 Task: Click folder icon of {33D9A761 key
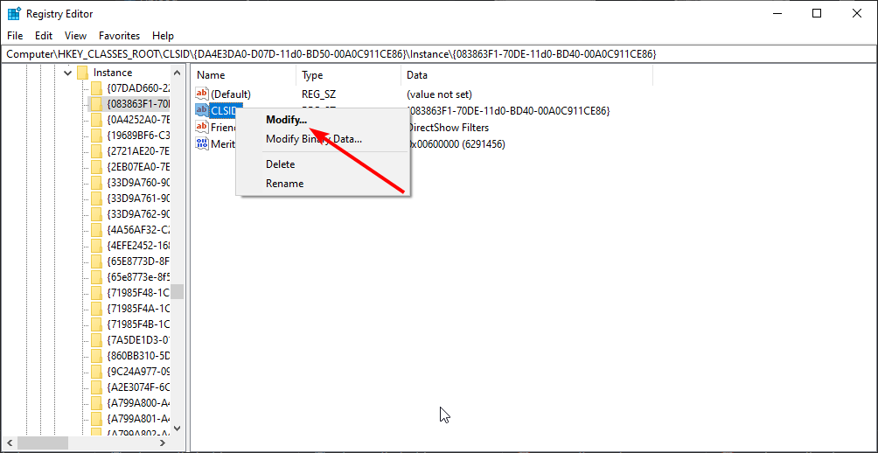[x=96, y=198]
